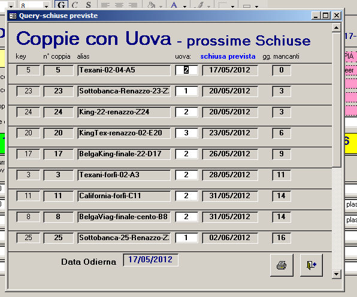Viewport: 357px width, 297px height.
Task: Click key field showing 23
Action: (x=28, y=91)
